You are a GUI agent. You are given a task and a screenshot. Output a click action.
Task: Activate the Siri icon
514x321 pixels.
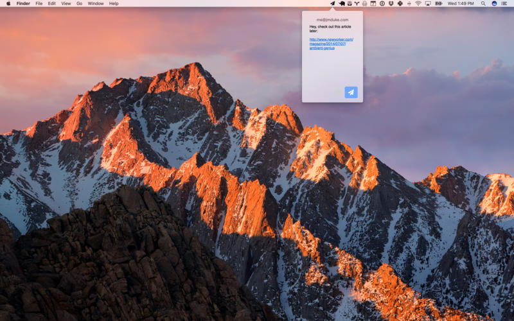[x=494, y=3]
